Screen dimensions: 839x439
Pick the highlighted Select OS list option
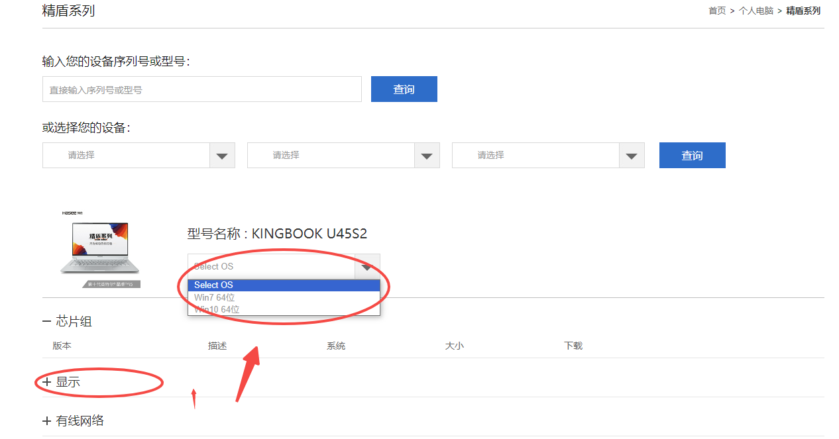213,285
